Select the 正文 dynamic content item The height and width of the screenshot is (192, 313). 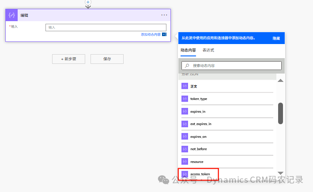(227, 86)
